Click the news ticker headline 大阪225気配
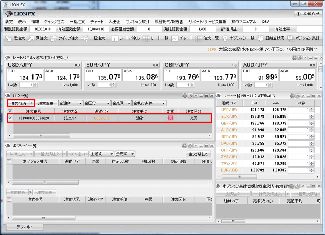 point(268,49)
